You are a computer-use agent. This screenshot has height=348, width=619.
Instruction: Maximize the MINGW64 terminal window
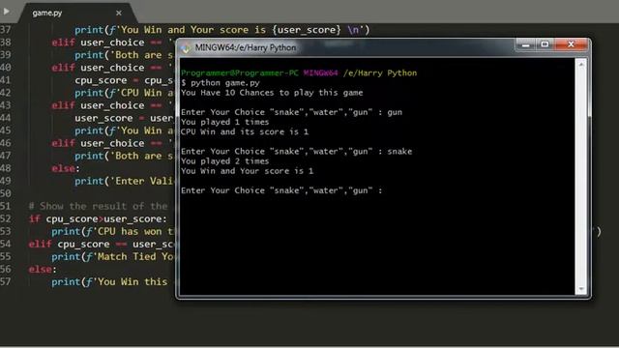click(545, 45)
